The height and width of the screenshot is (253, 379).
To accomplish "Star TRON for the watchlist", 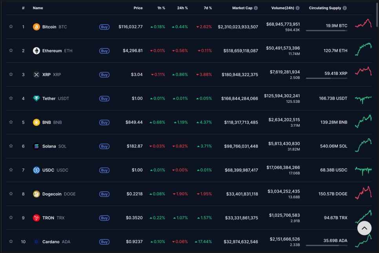I will click(x=11, y=218).
